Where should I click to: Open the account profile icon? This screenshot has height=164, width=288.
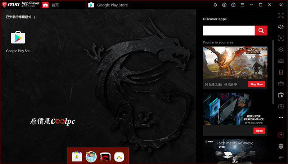tap(224, 5)
